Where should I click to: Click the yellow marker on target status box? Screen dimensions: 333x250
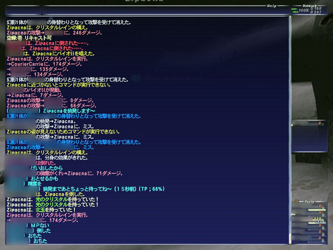point(293,124)
